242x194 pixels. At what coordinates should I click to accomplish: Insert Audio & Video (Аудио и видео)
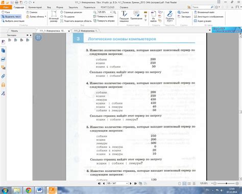pos(203,21)
